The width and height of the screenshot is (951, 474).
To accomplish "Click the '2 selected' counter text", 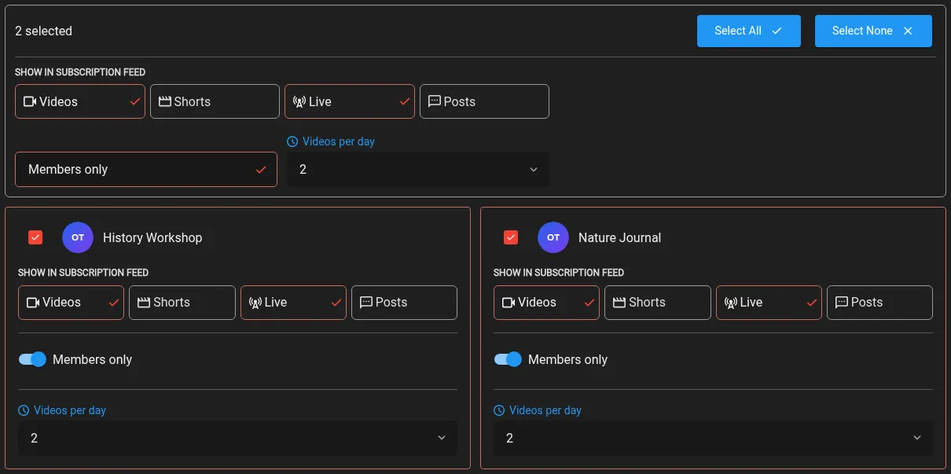I will 43,31.
